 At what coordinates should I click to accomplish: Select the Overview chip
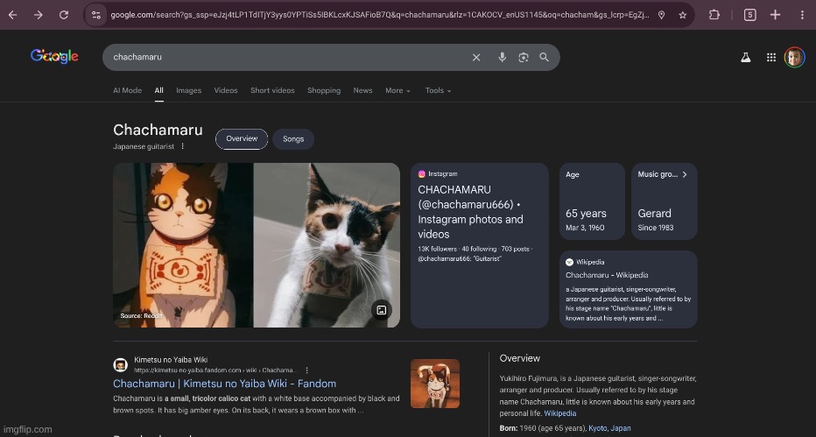(242, 139)
